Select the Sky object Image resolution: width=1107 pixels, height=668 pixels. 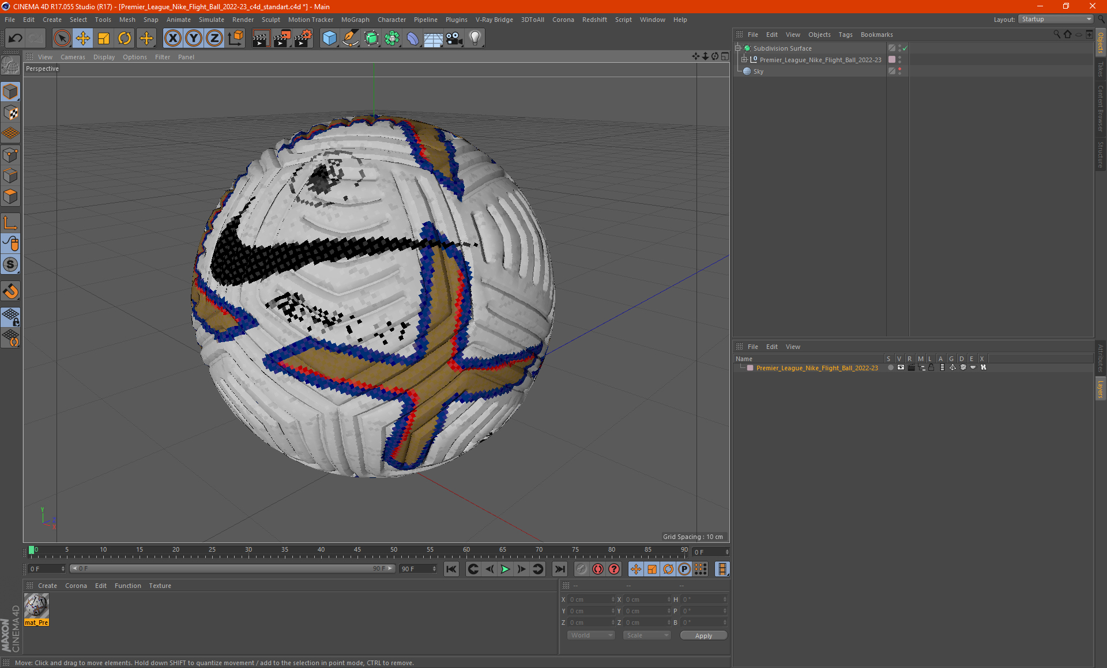pos(758,71)
